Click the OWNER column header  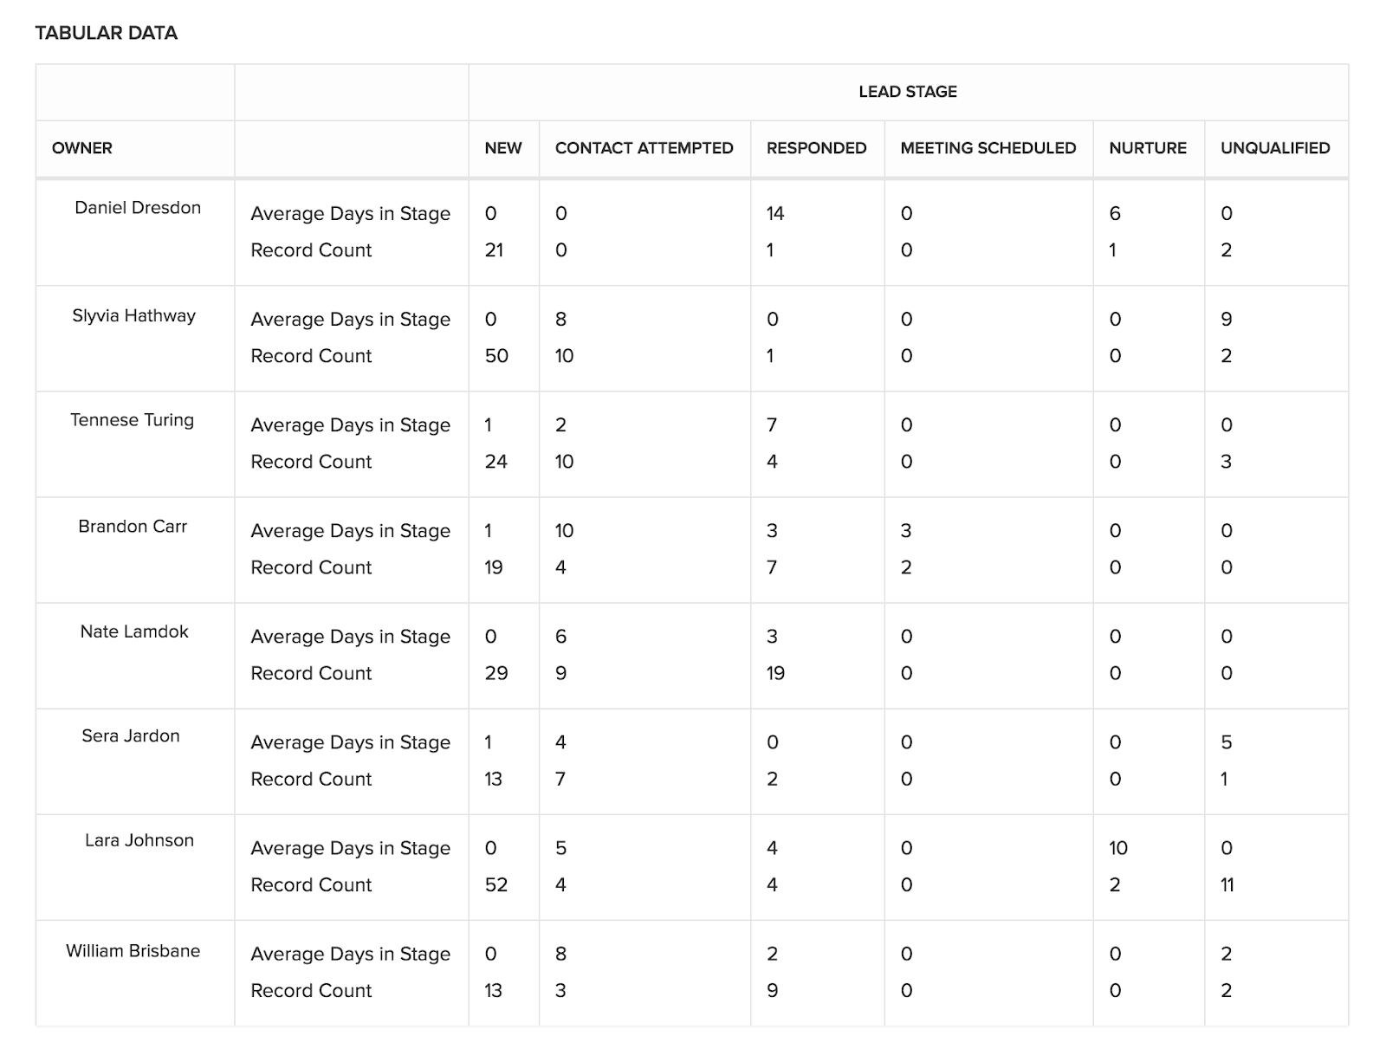point(82,148)
